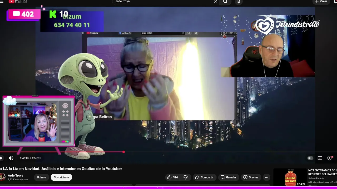This screenshot has height=189, width=337.
Task: Play the paused video
Action: (1, 158)
